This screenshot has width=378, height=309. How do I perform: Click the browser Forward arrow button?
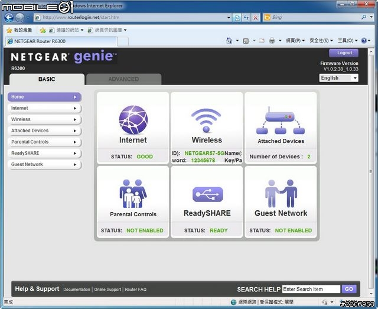point(19,17)
